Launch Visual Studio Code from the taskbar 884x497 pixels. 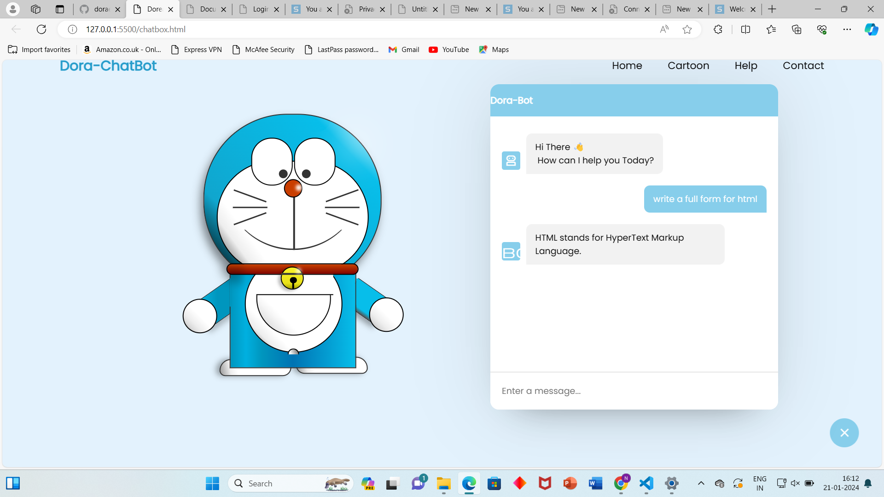click(646, 483)
